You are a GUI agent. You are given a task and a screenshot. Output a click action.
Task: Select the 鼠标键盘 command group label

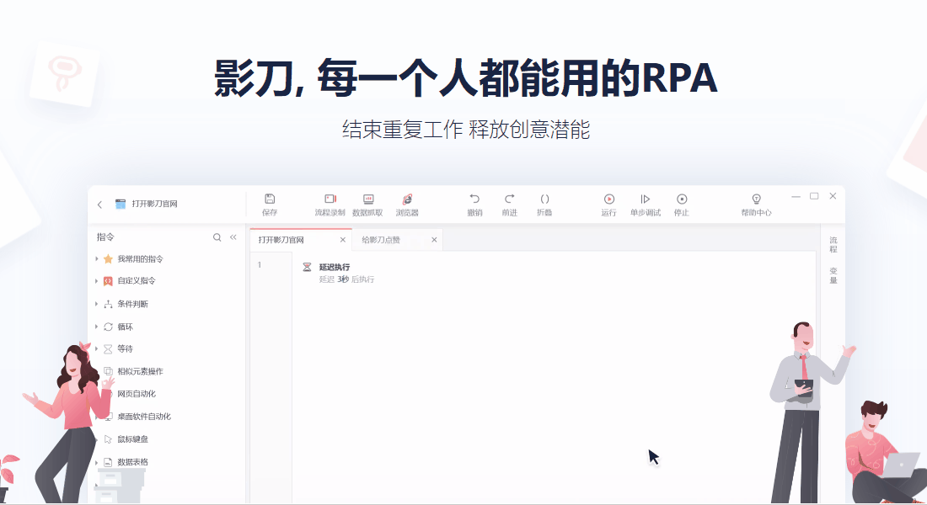132,439
